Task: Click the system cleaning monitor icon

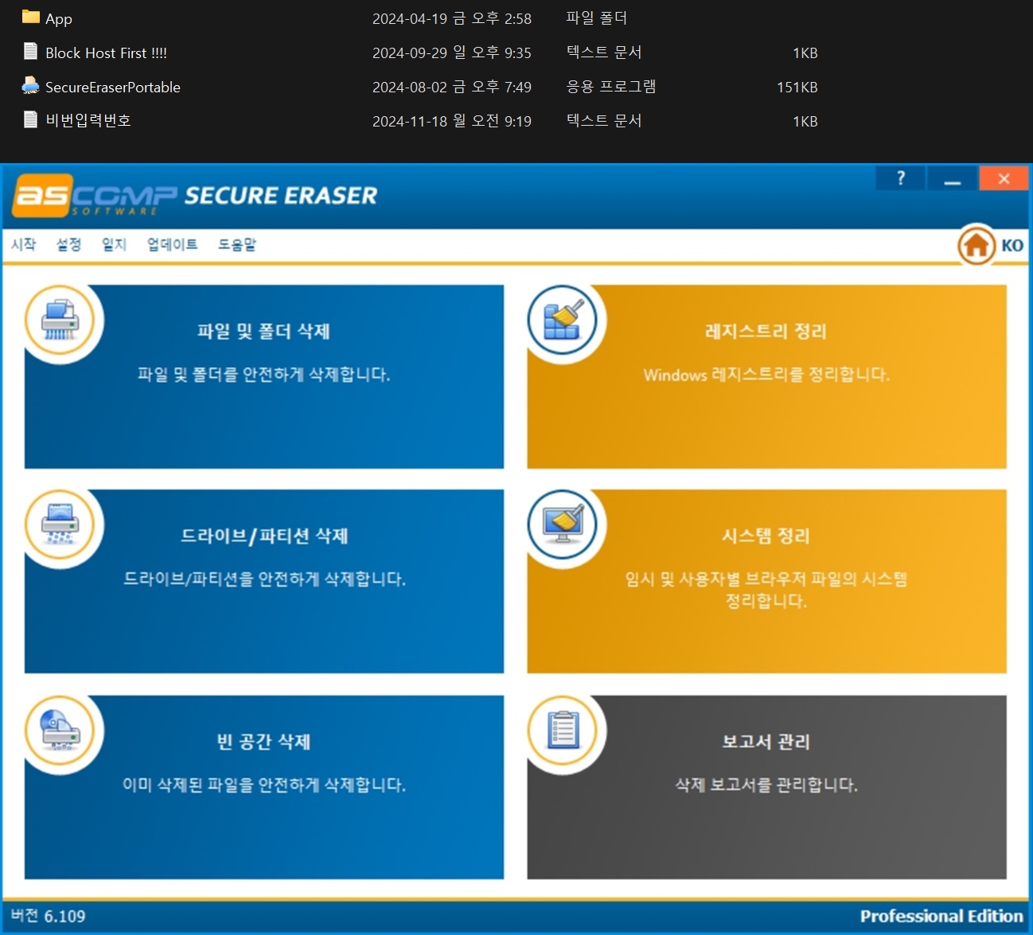Action: click(563, 524)
